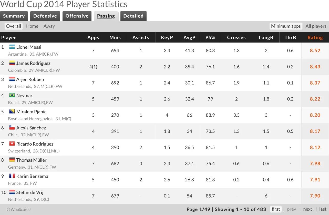Viewport: 329px width, 215px height.
Task: Select the Minimum apps filter
Action: (286, 26)
